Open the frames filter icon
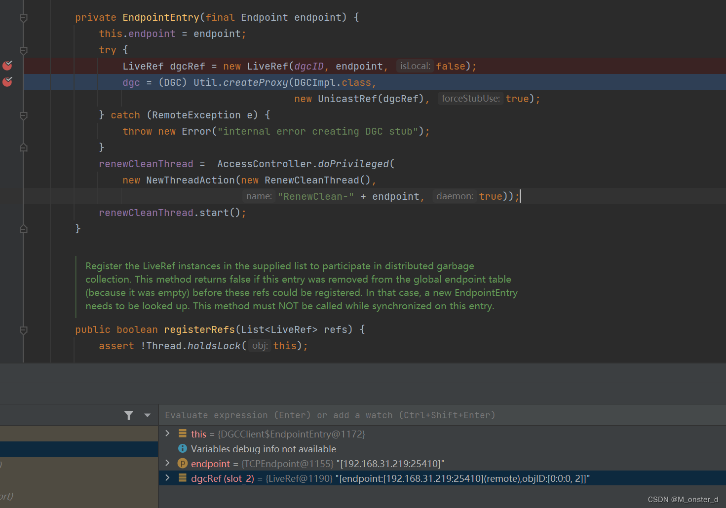726x508 pixels. pos(129,415)
